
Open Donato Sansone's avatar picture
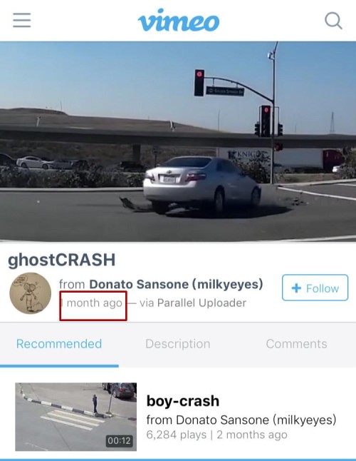30,293
